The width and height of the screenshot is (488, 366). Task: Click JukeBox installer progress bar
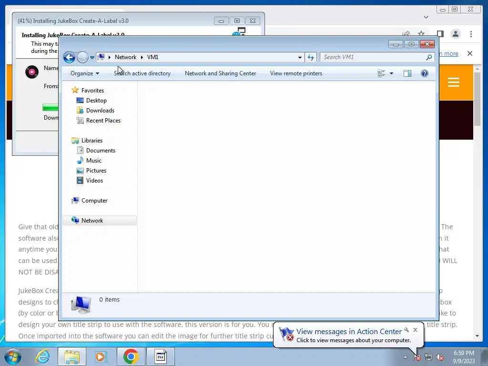(51, 108)
